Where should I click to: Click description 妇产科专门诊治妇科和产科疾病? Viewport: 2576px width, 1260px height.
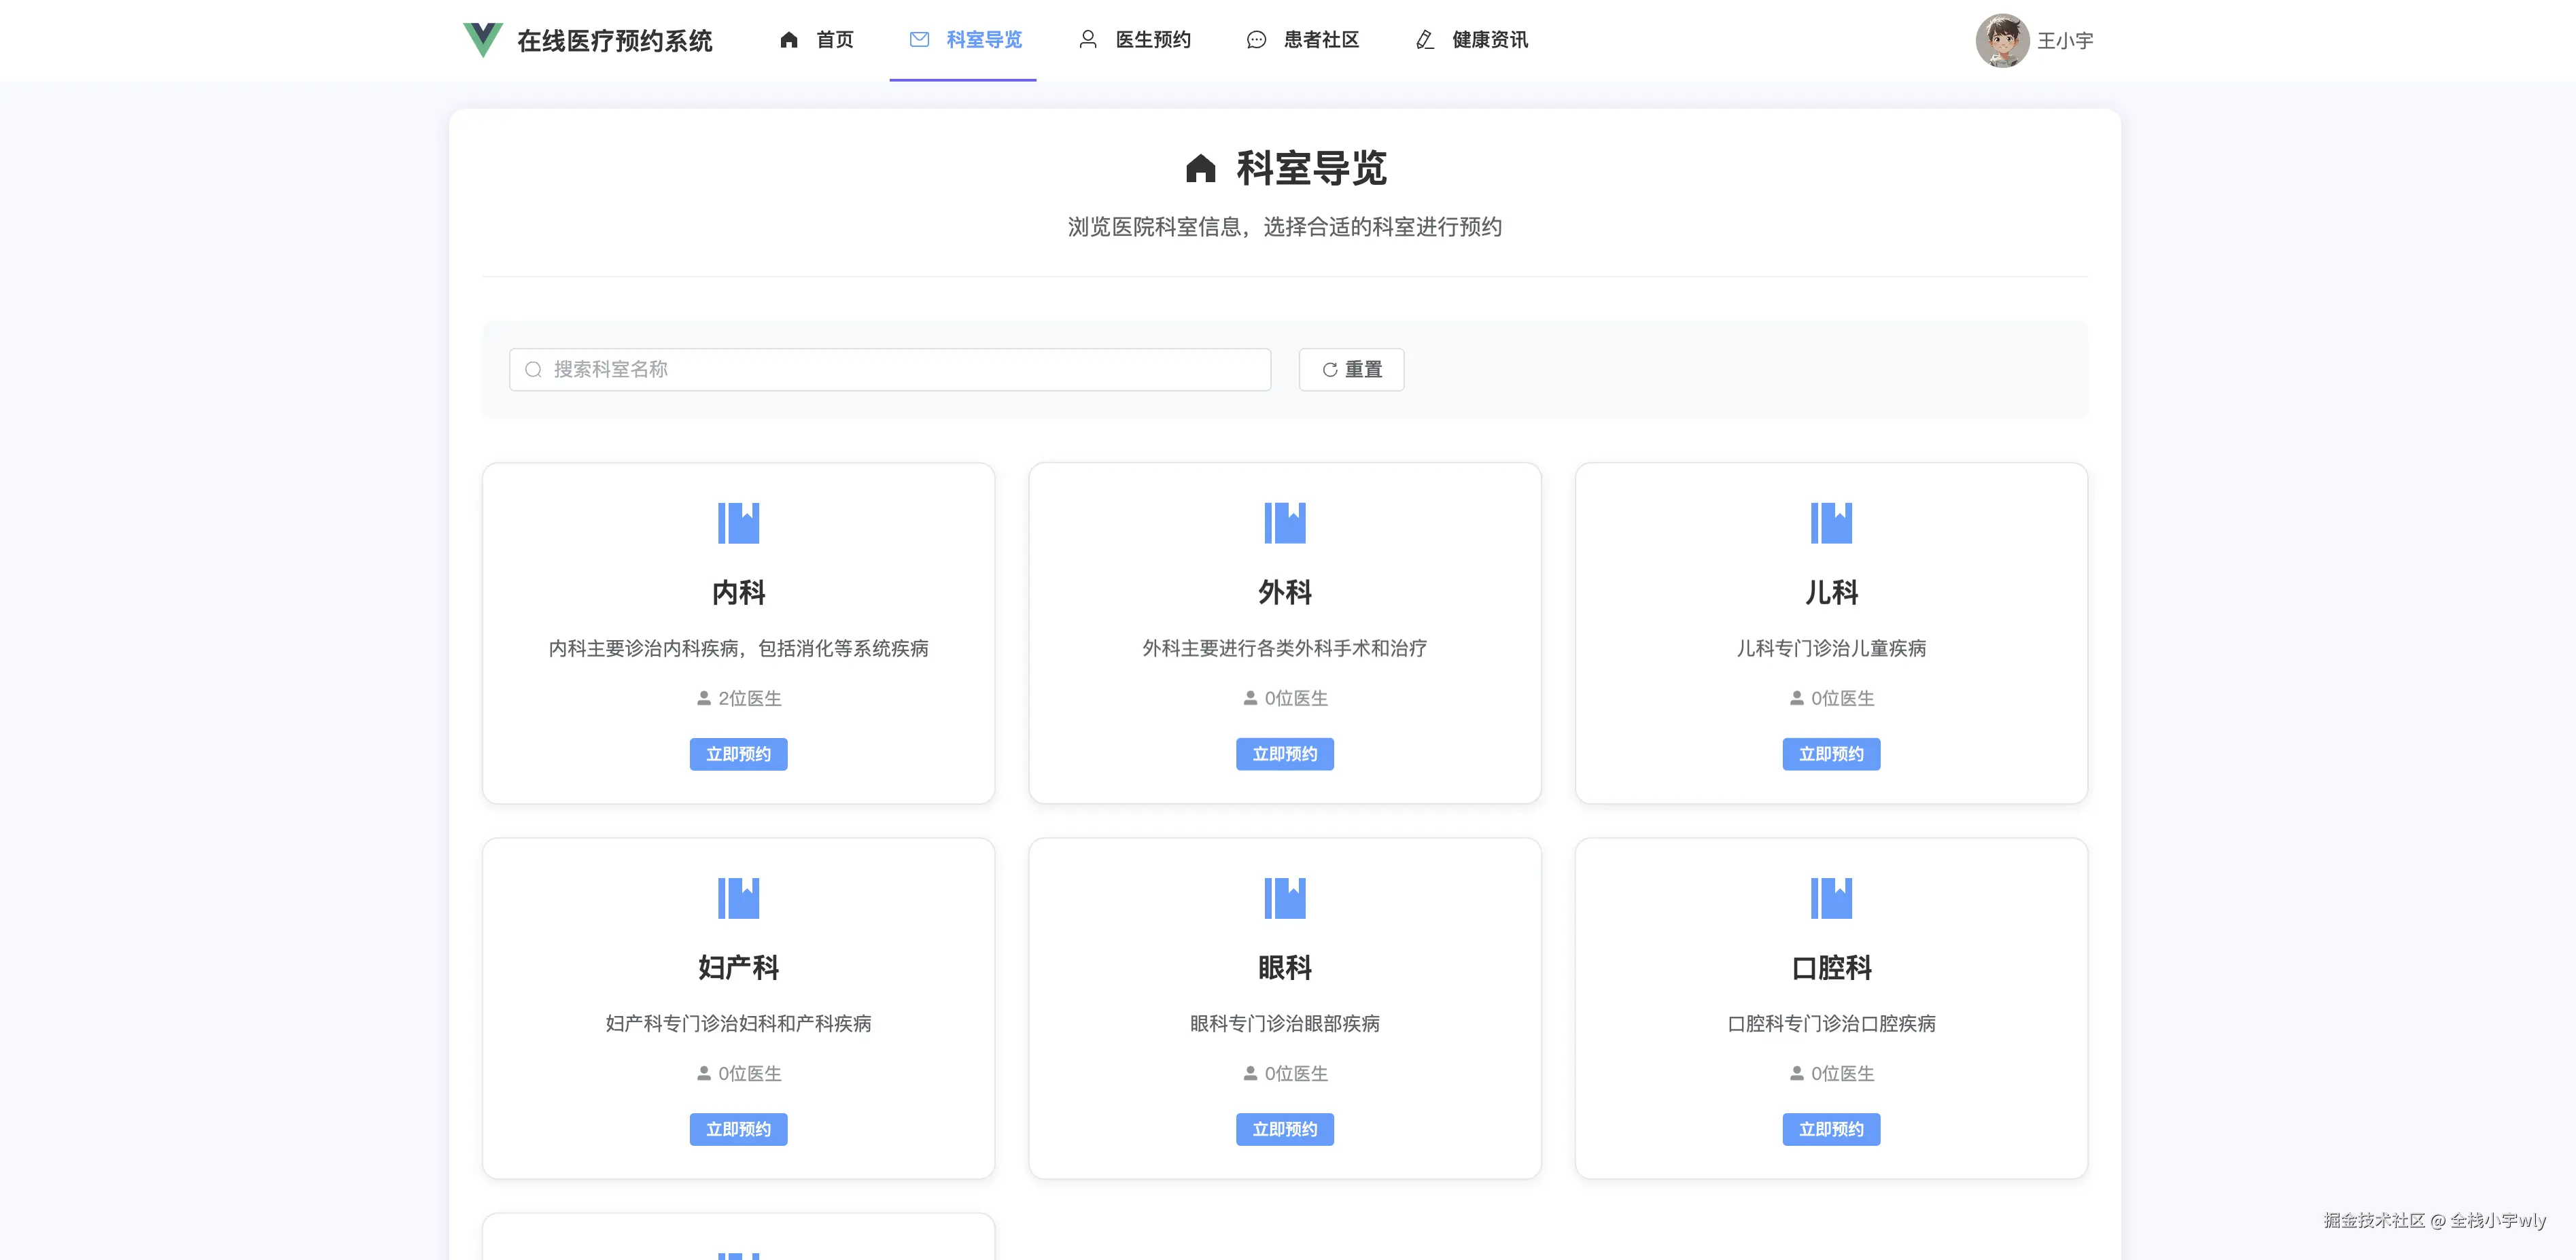[x=739, y=1023]
